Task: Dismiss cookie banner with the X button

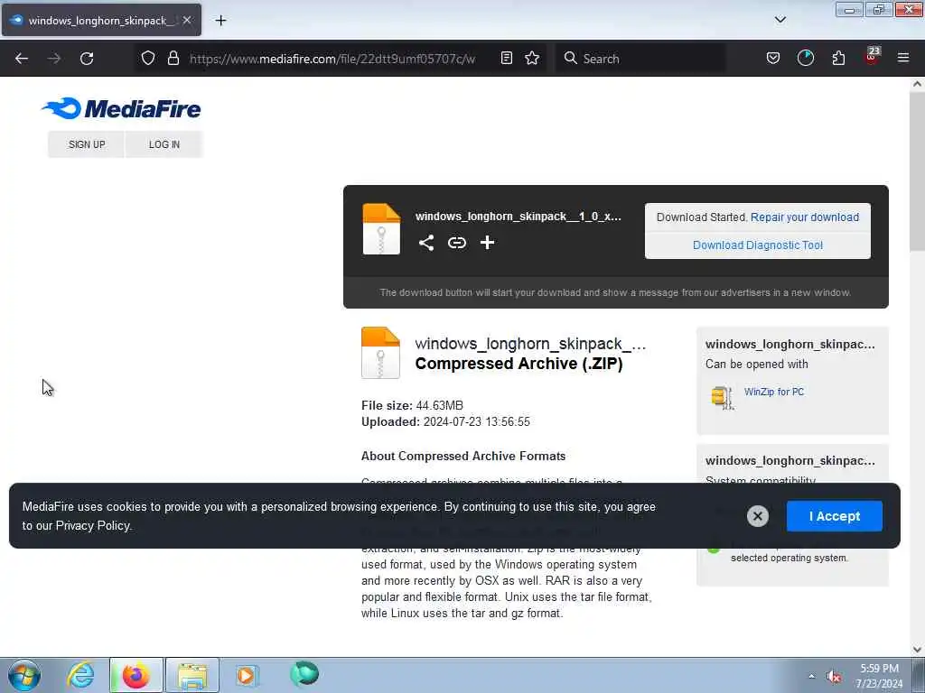Action: [758, 516]
